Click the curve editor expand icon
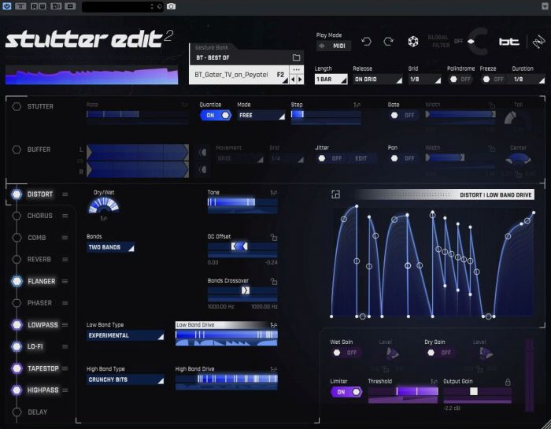Screen dimensions: 551x429 tap(335, 194)
